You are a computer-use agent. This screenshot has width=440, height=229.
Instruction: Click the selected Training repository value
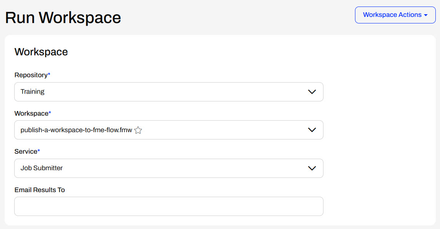tap(33, 92)
